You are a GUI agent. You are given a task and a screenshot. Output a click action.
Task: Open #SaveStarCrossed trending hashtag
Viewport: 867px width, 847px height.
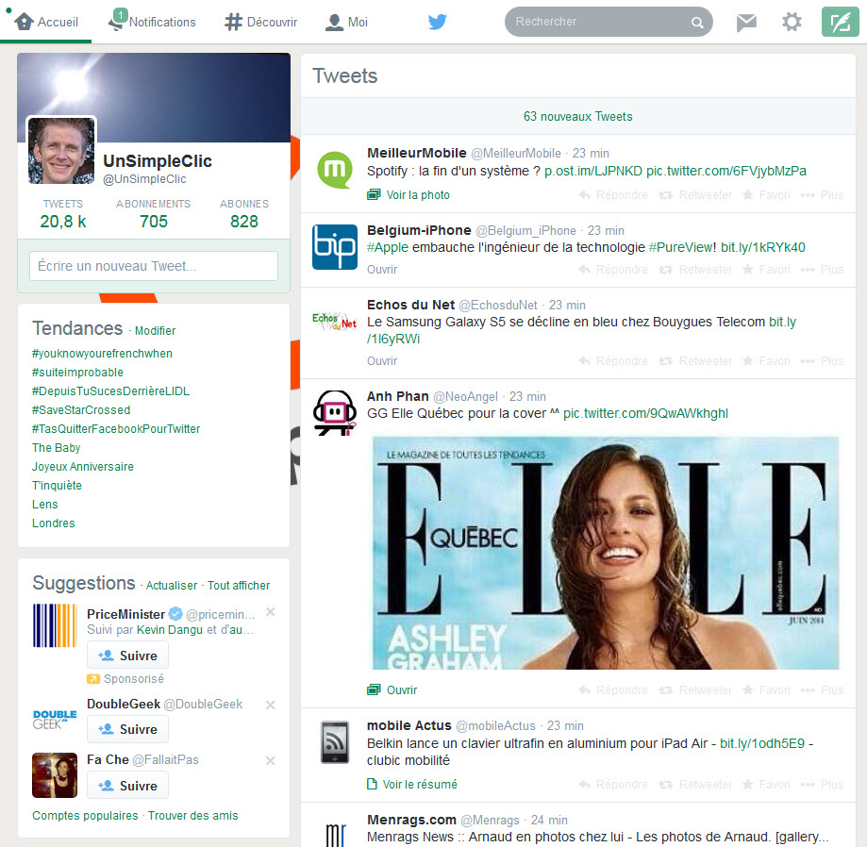pyautogui.click(x=81, y=409)
